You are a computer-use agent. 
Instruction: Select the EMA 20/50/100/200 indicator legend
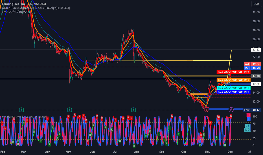tap(16, 12)
